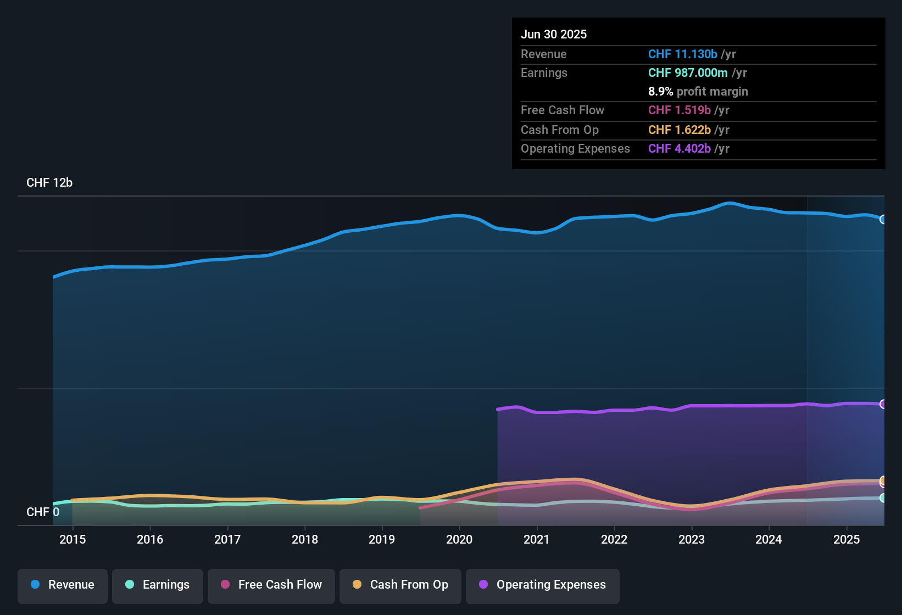Click the CHF 11.130b revenue value
Image resolution: width=902 pixels, height=615 pixels.
point(683,54)
